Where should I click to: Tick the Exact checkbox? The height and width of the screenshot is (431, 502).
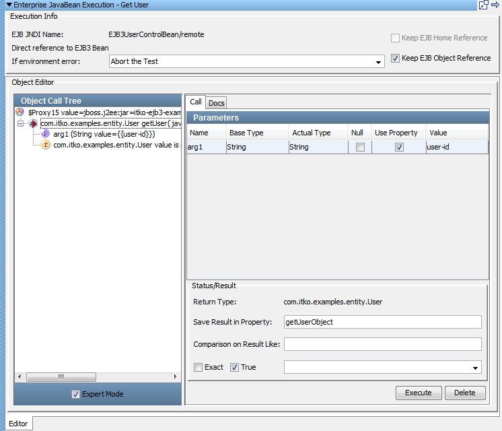[198, 367]
